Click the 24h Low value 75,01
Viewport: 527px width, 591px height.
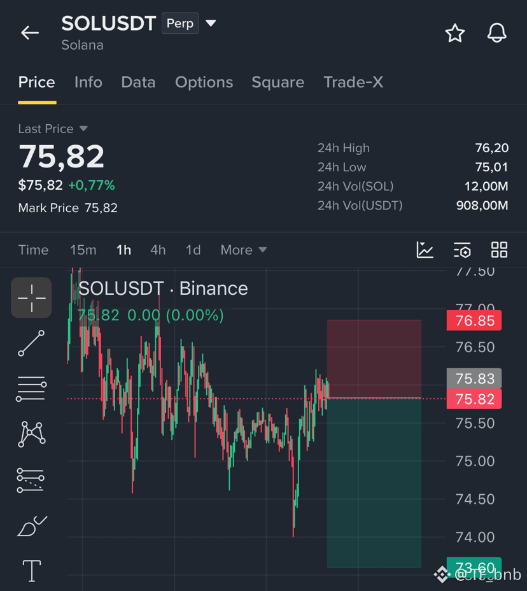[491, 167]
